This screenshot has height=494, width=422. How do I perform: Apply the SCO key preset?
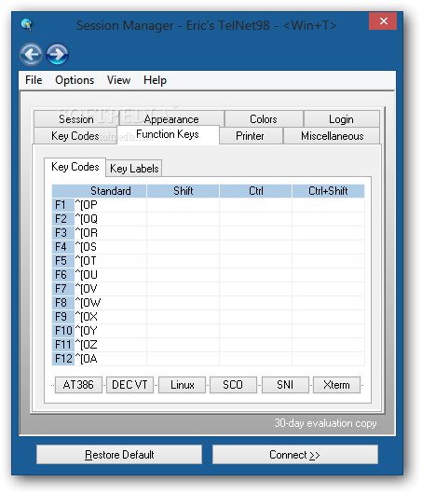pyautogui.click(x=233, y=385)
